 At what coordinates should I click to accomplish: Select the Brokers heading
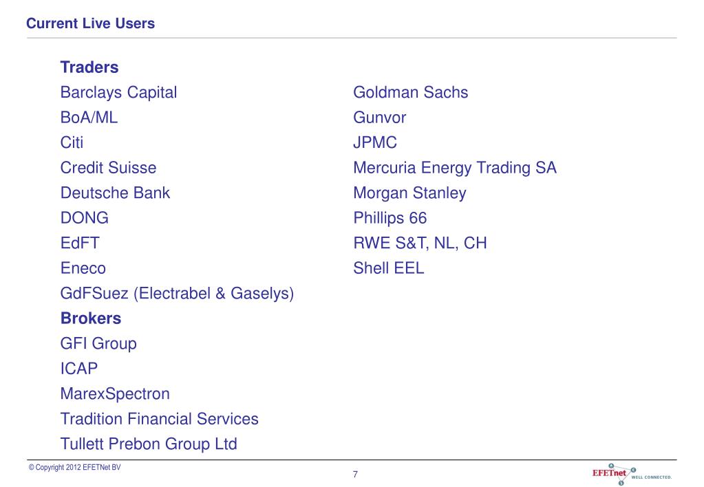91,318
